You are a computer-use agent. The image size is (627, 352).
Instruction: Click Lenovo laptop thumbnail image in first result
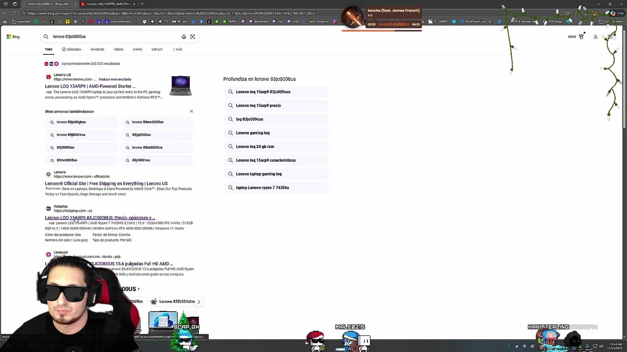pos(181,86)
